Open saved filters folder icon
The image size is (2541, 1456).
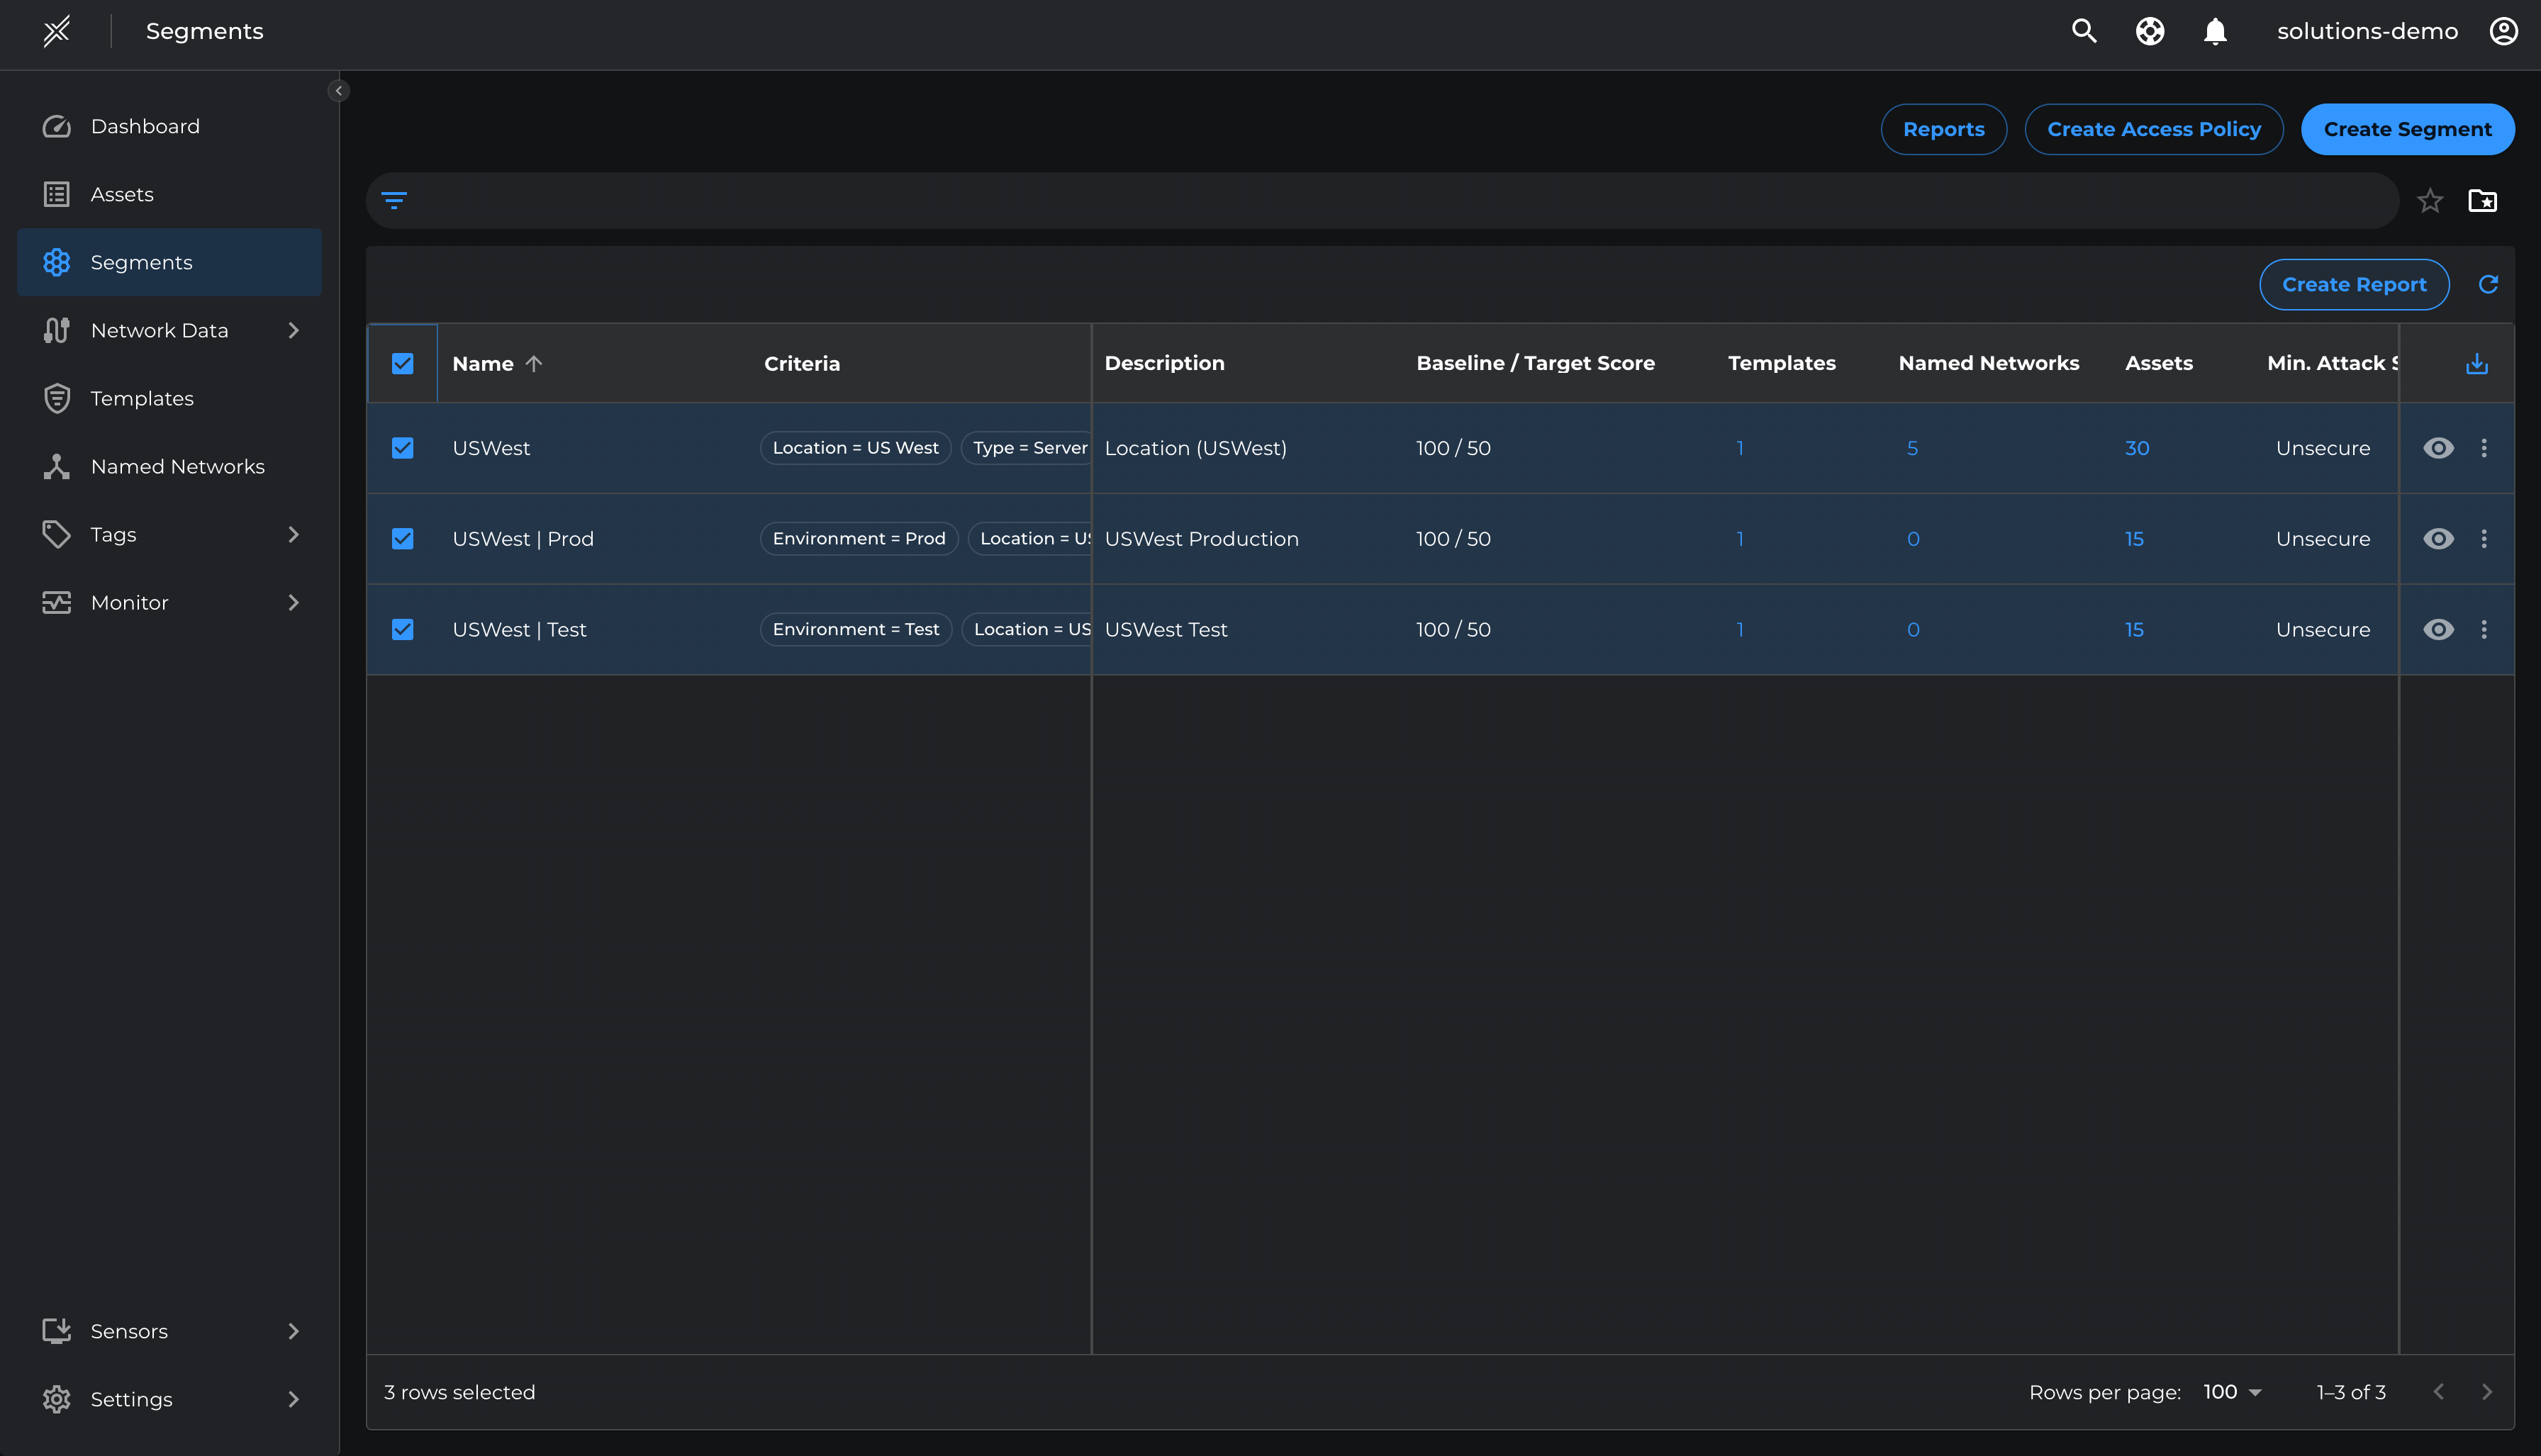point(2483,201)
